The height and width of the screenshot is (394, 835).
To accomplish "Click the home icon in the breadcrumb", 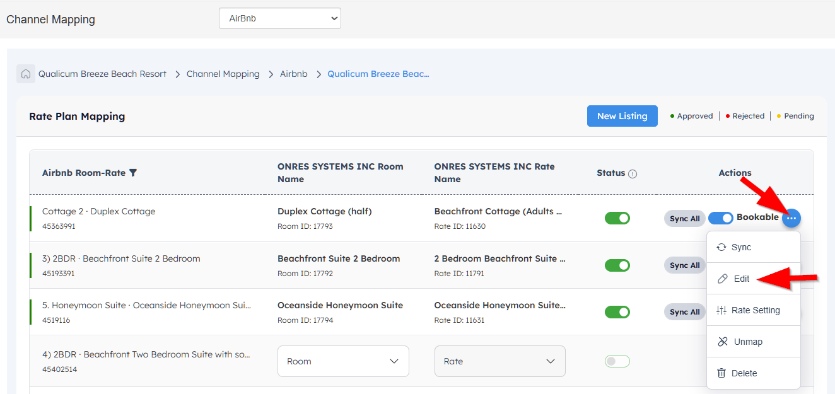I will tap(26, 74).
